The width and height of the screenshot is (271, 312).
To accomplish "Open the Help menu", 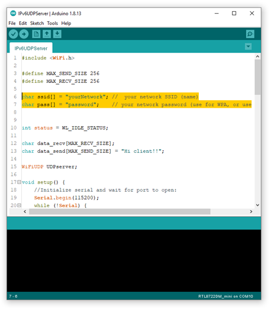I will pos(66,24).
